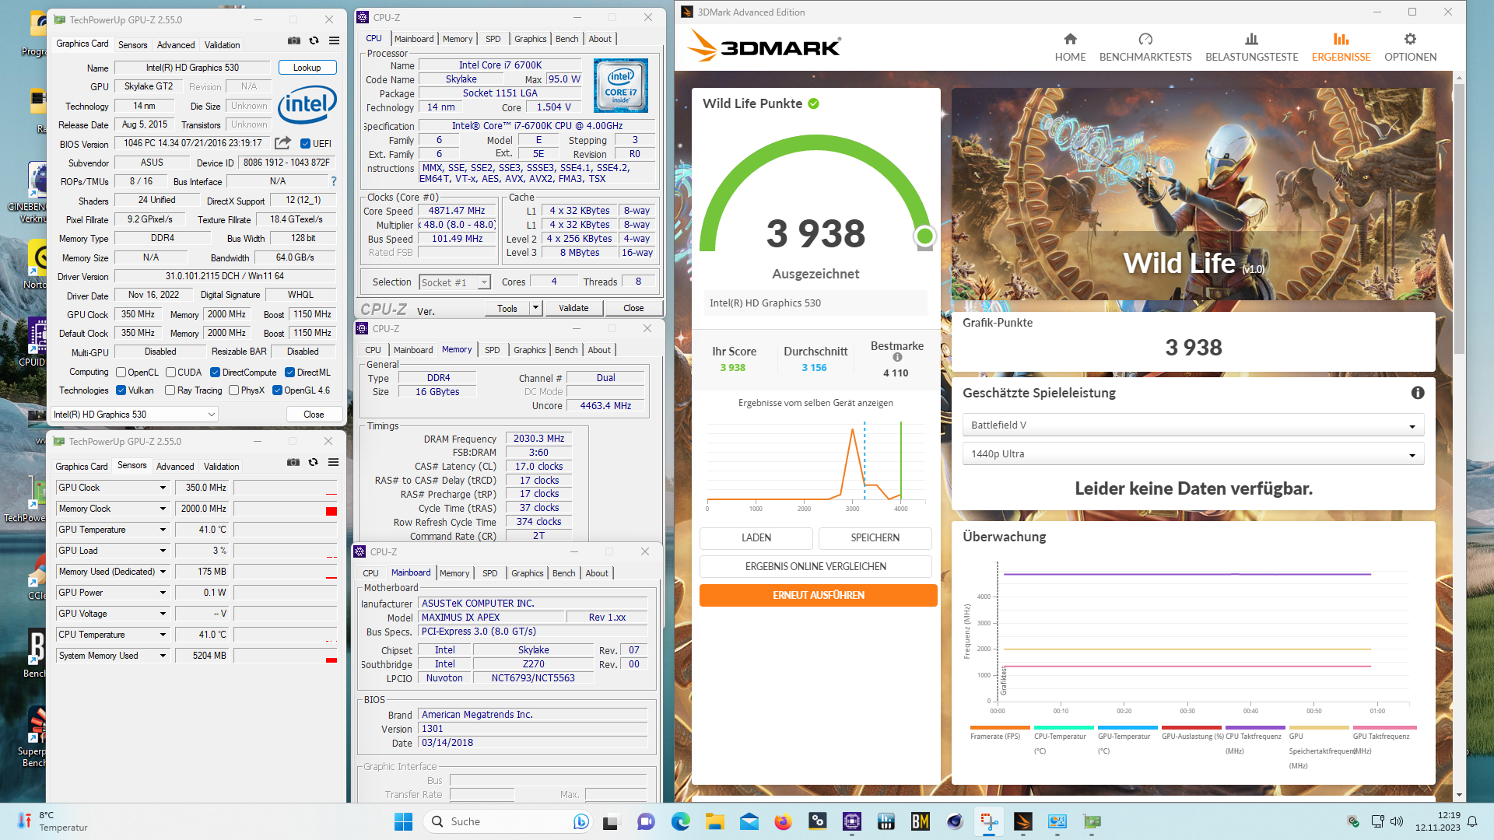Image resolution: width=1494 pixels, height=840 pixels.
Task: Click CPU-Temperatur legend swatch
Action: [1063, 728]
